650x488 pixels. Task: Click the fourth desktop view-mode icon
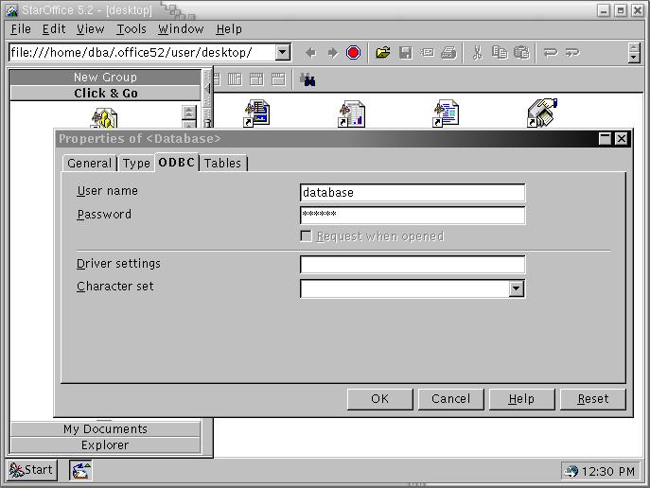278,79
